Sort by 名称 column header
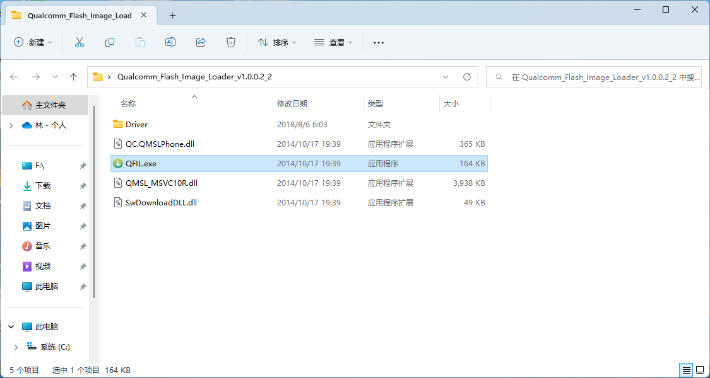This screenshot has width=710, height=378. point(128,104)
